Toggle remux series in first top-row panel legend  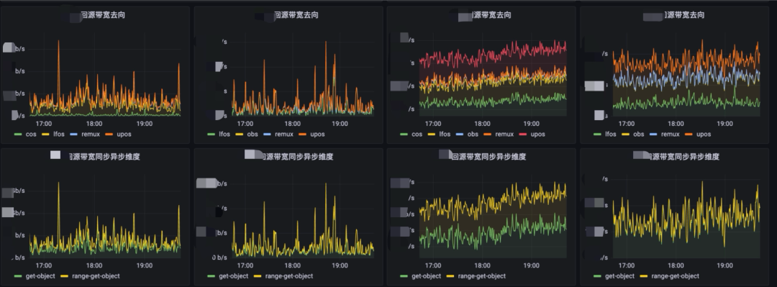point(90,135)
